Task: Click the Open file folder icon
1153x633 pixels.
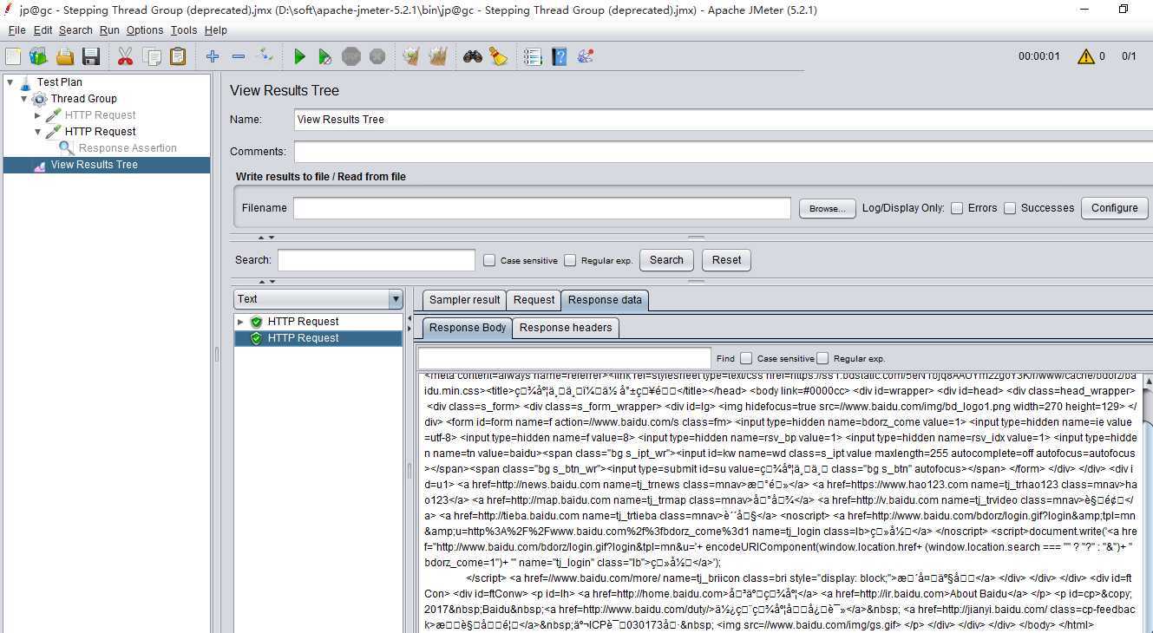Action: tap(65, 56)
